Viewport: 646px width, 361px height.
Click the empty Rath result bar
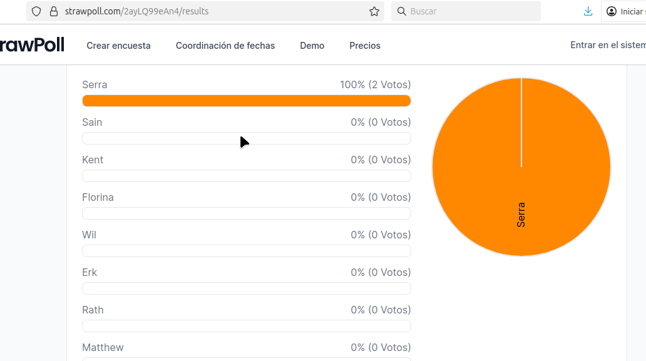[x=247, y=326]
